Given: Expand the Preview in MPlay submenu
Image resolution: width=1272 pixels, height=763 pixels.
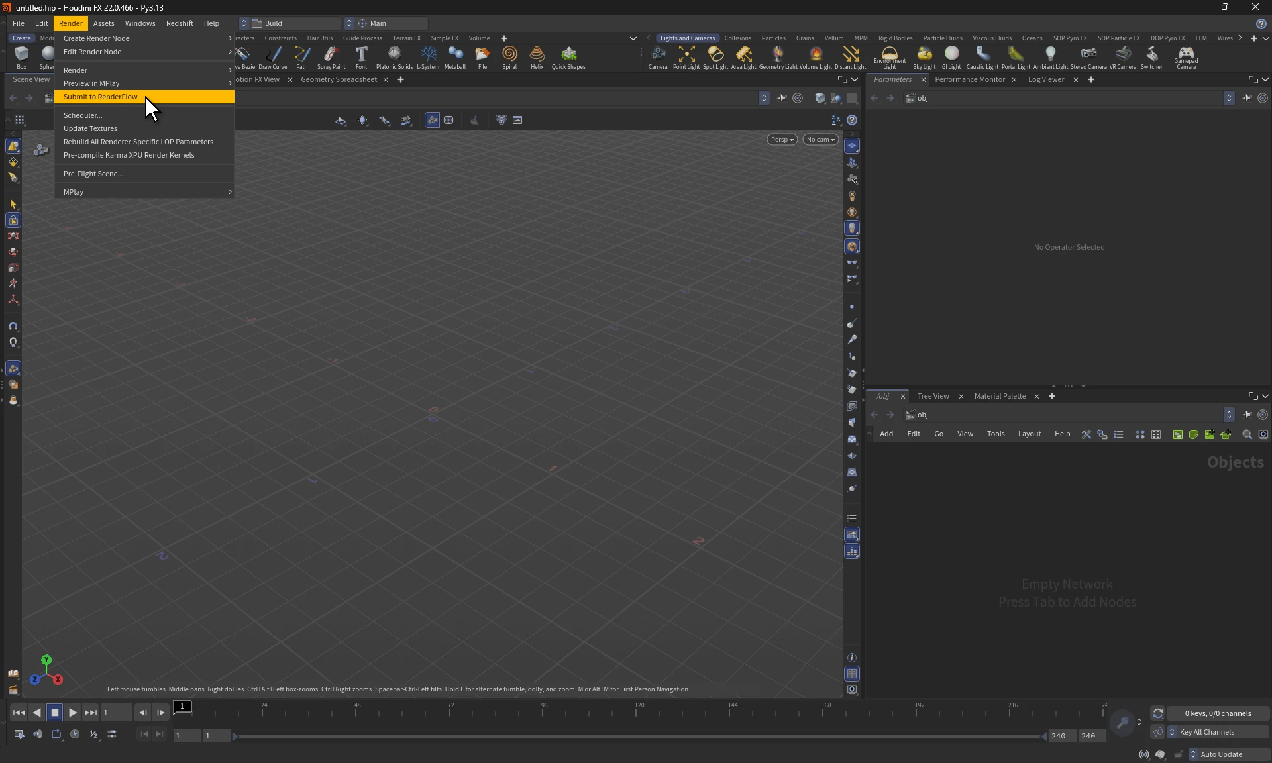Looking at the screenshot, I should [144, 83].
